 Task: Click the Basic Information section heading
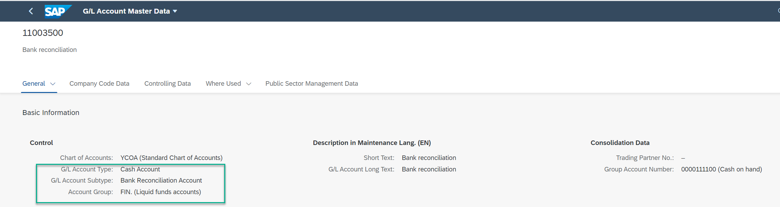(51, 113)
